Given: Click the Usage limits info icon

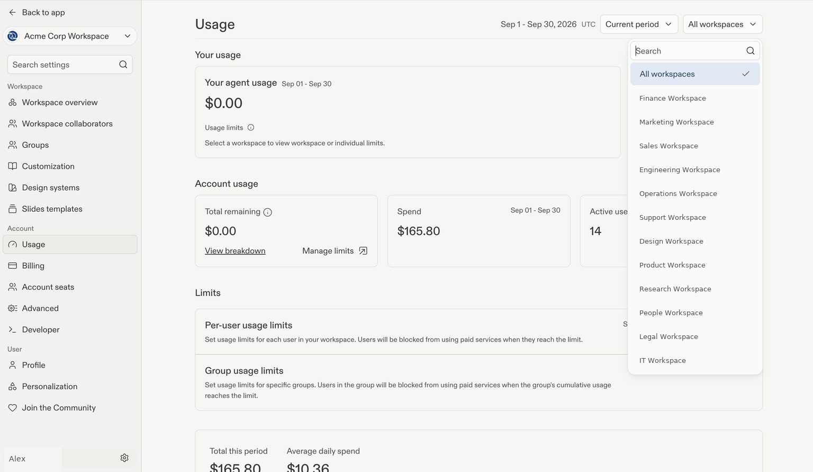Looking at the screenshot, I should click(x=251, y=127).
